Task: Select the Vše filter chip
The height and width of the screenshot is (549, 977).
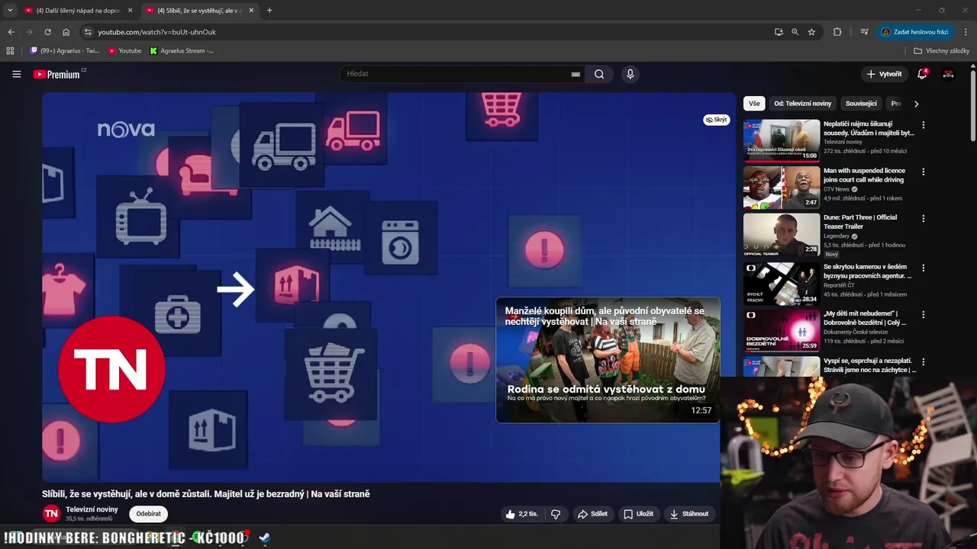Action: (754, 104)
